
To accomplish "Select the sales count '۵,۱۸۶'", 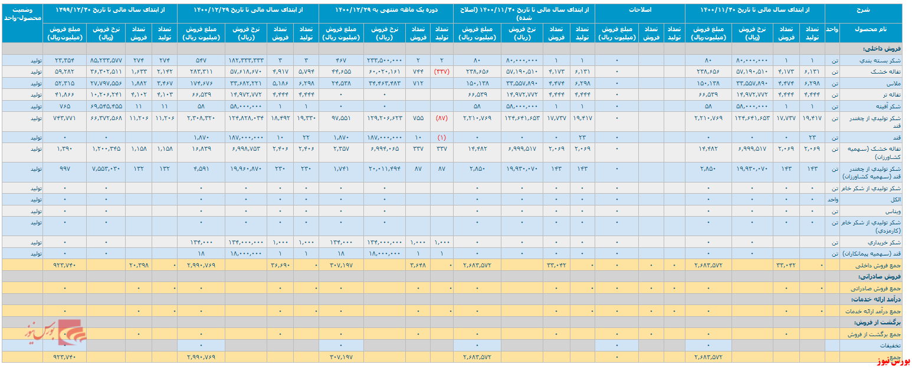I will (x=280, y=82).
